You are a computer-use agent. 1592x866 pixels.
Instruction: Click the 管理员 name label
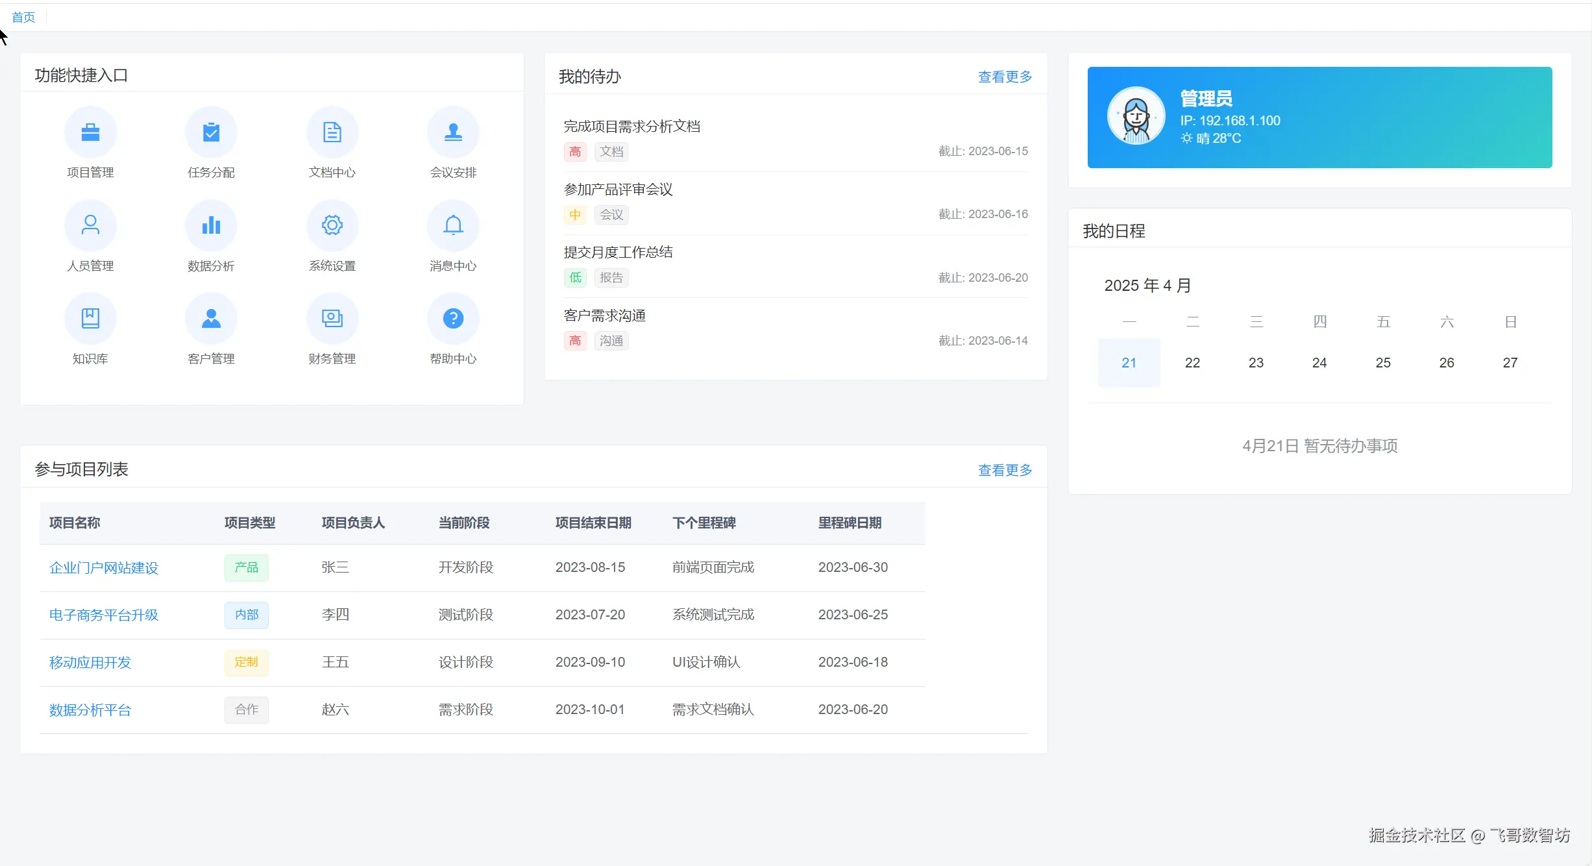(x=1206, y=99)
